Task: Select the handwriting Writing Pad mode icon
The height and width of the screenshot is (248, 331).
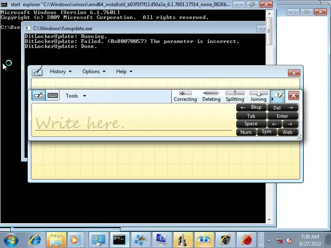Action: click(38, 96)
